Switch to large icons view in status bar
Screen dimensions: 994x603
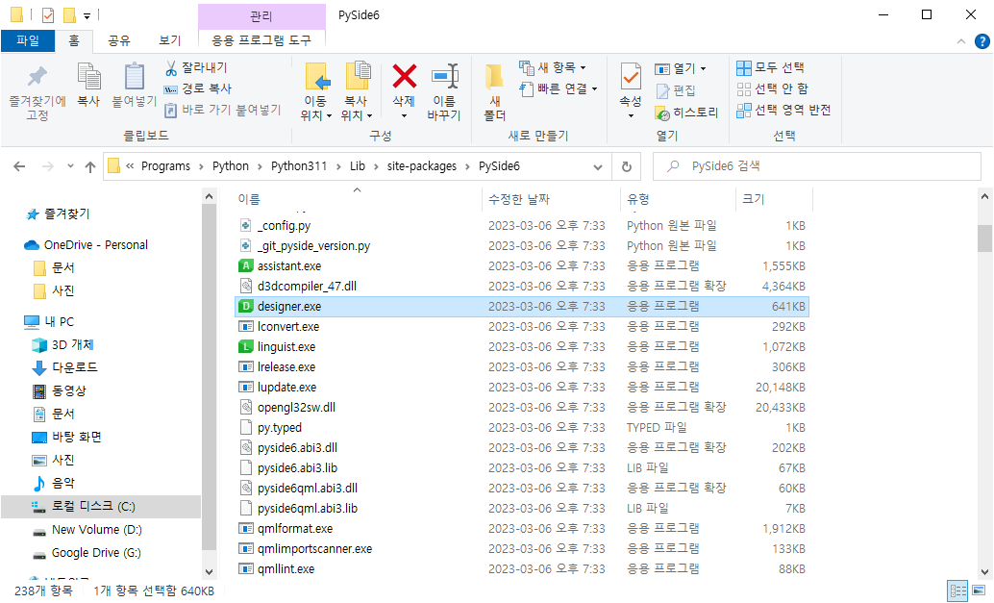[x=980, y=590]
